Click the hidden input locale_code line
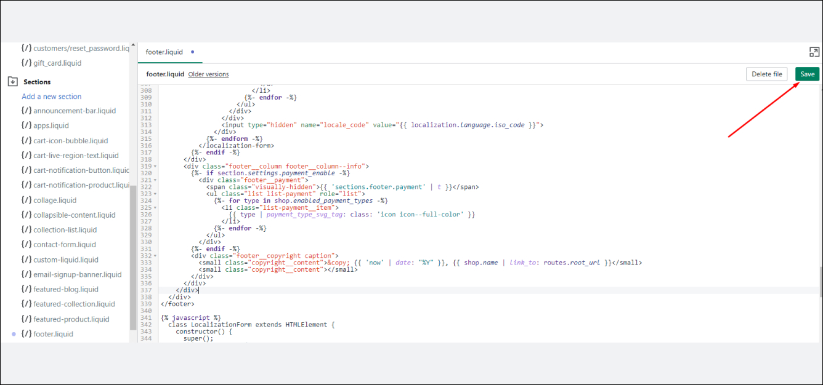Image resolution: width=823 pixels, height=385 pixels. tap(382, 125)
